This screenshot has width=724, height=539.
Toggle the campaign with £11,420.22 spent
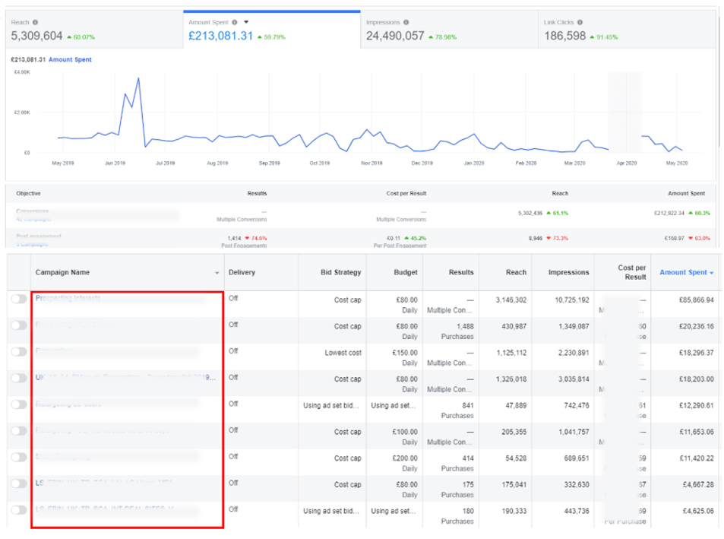[19, 457]
